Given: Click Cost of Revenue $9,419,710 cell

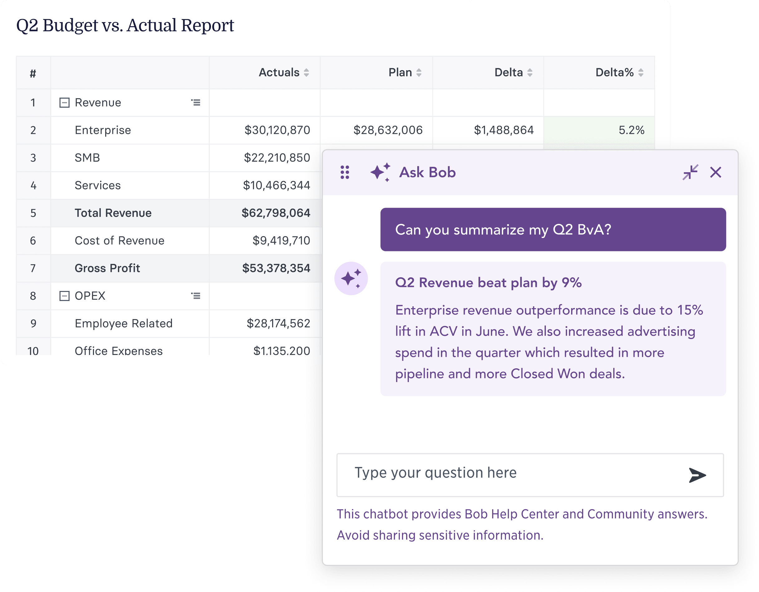Looking at the screenshot, I should [x=264, y=240].
